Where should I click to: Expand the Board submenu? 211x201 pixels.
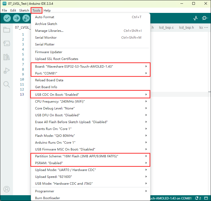tap(90, 66)
